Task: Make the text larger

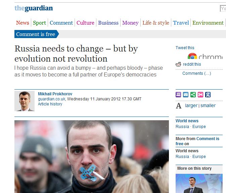Action: (x=191, y=105)
